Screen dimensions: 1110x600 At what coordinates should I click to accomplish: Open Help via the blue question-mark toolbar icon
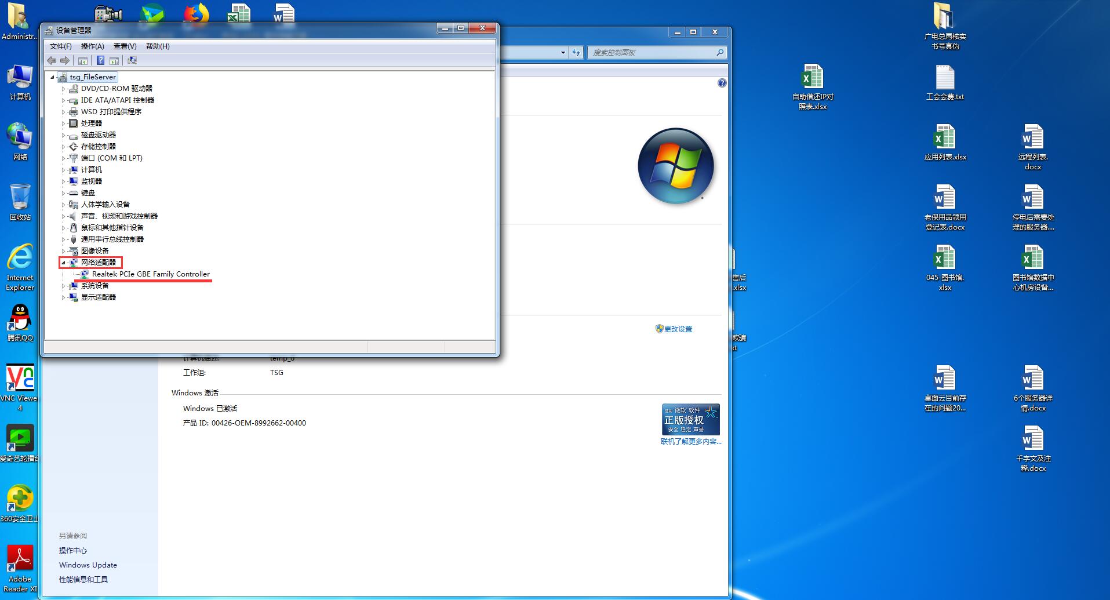tap(100, 60)
